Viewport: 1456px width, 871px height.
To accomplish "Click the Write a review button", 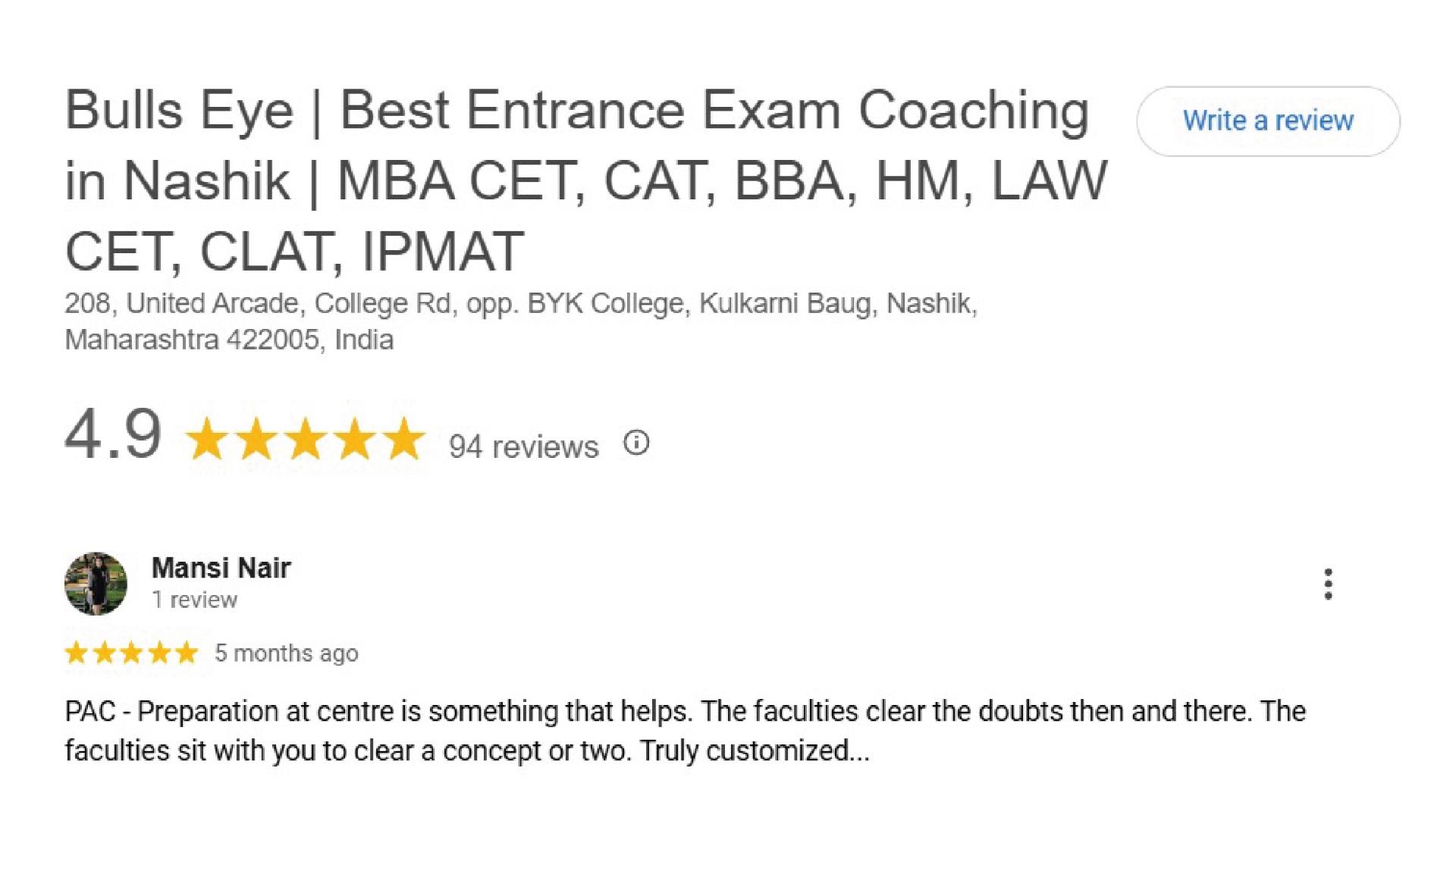I will pyautogui.click(x=1268, y=121).
